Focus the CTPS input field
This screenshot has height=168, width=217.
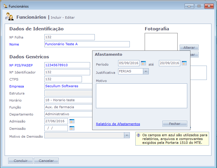63,79
